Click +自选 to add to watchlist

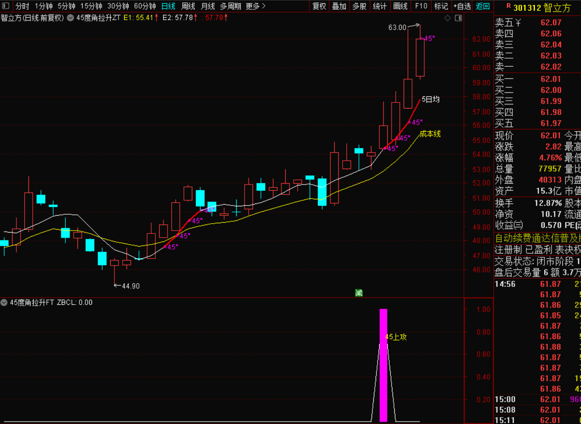pyautogui.click(x=462, y=6)
